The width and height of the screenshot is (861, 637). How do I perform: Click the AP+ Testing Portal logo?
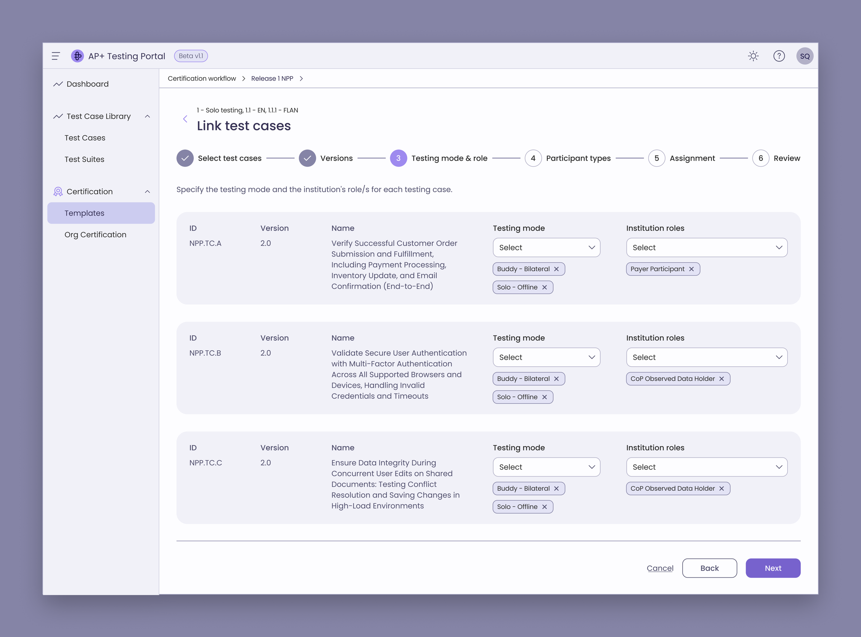tap(77, 56)
